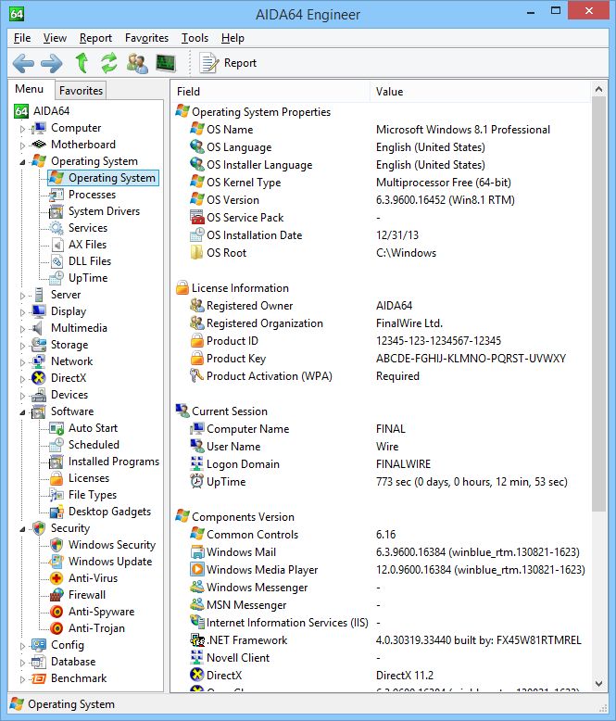Switch to the Favorites tab
Image resolution: width=616 pixels, height=721 pixels.
(81, 91)
